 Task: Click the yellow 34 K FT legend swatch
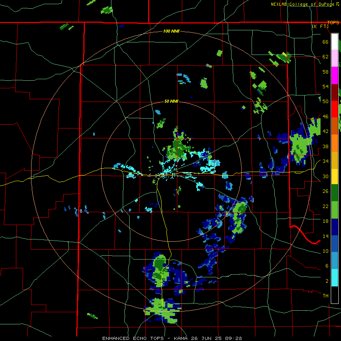pyautogui.click(x=335, y=176)
